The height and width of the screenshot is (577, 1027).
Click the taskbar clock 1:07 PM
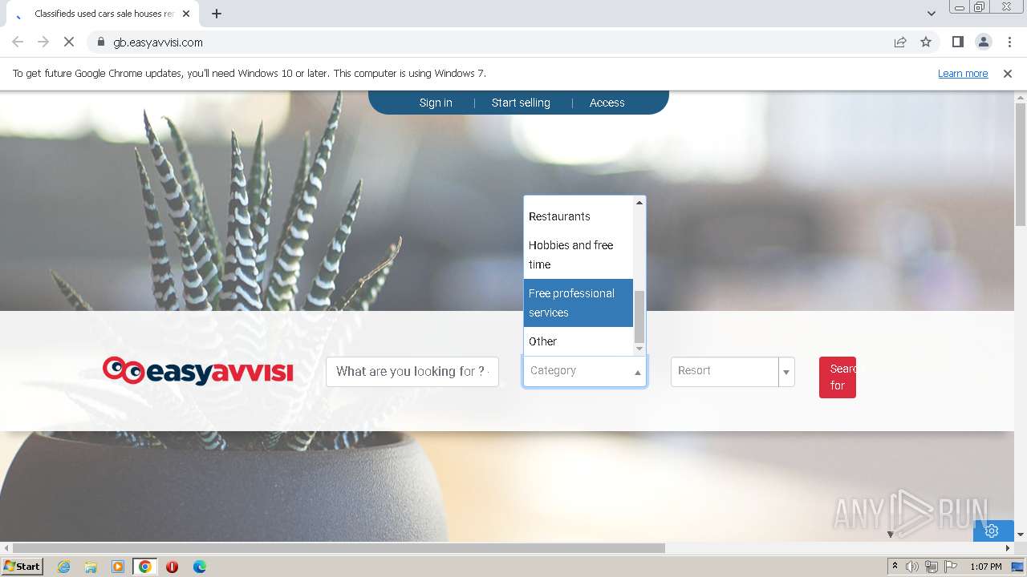tap(986, 567)
